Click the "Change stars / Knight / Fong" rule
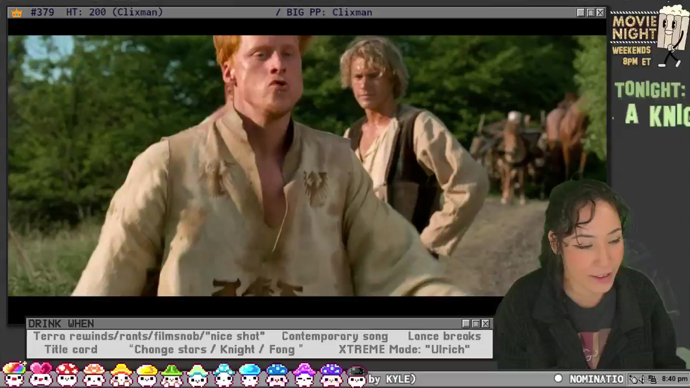Screen dimensions: 690x388 216,350
